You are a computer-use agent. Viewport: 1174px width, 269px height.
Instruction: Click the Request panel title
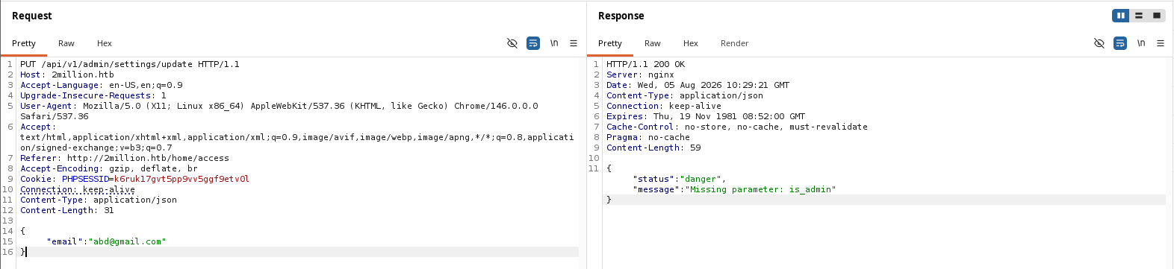coord(32,16)
